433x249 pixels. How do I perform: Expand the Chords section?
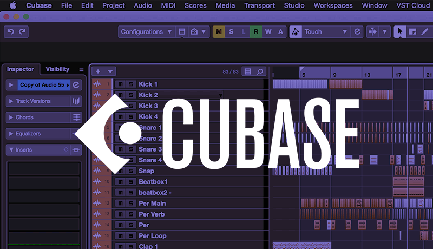coord(11,117)
